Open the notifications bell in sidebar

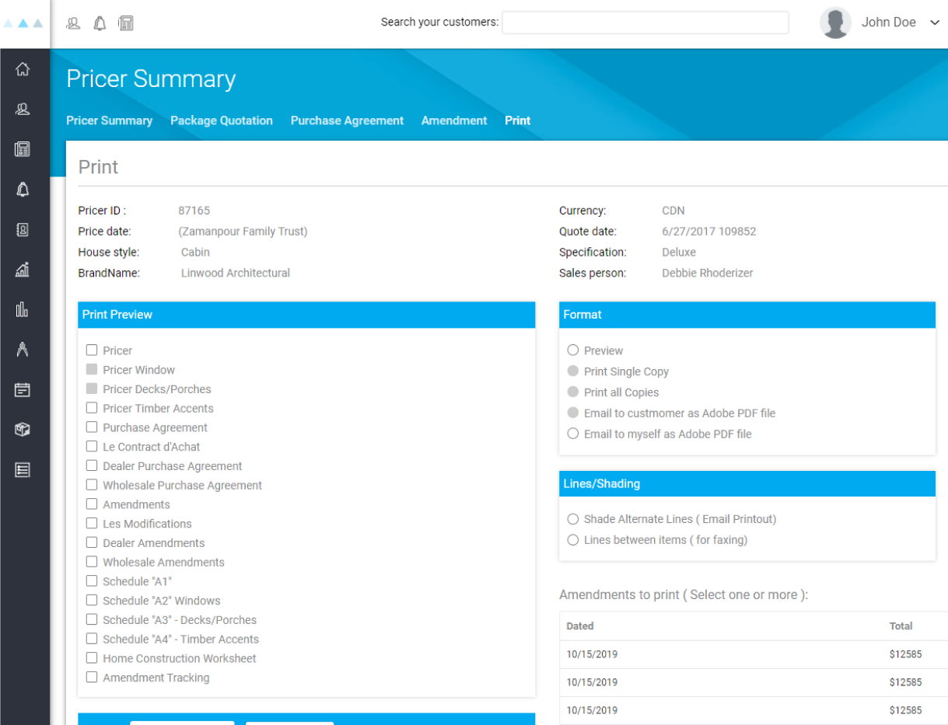click(x=23, y=190)
